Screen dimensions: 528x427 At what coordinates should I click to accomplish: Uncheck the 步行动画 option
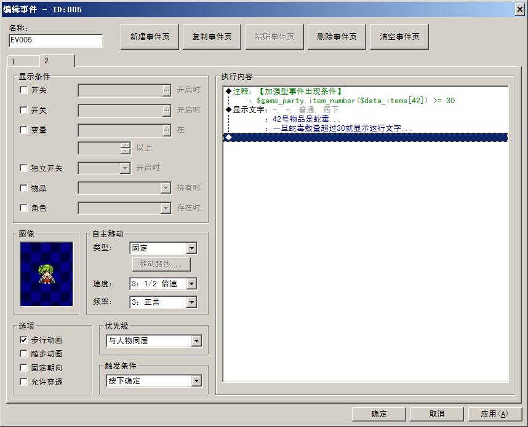pos(23,340)
